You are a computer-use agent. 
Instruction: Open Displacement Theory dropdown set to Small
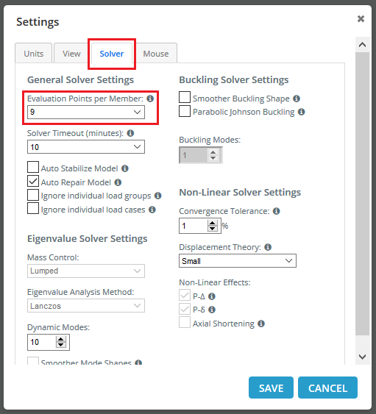tap(238, 261)
